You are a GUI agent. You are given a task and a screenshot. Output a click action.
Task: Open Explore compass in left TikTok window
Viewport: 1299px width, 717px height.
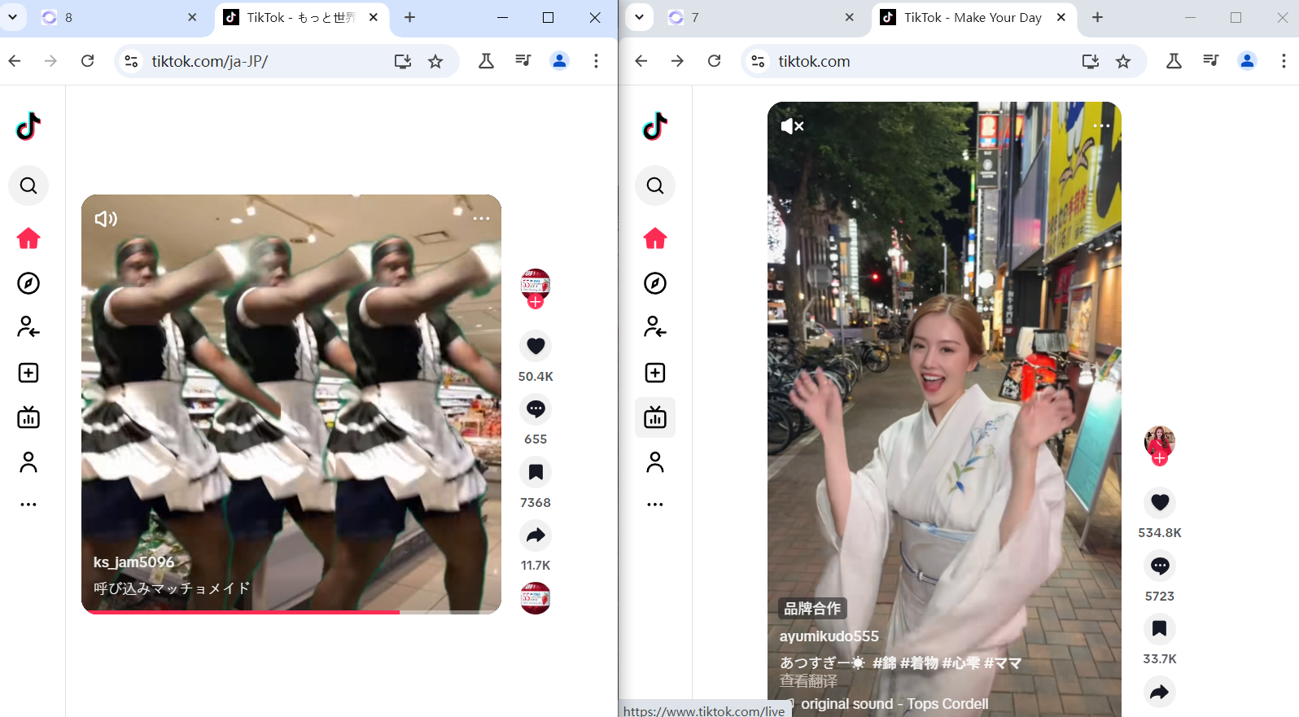[x=28, y=283]
